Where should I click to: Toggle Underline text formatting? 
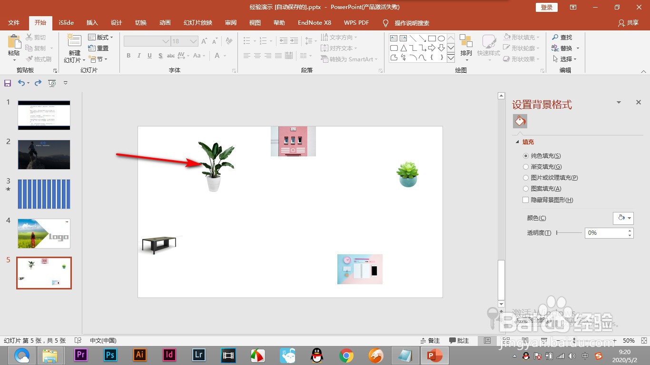click(x=149, y=56)
